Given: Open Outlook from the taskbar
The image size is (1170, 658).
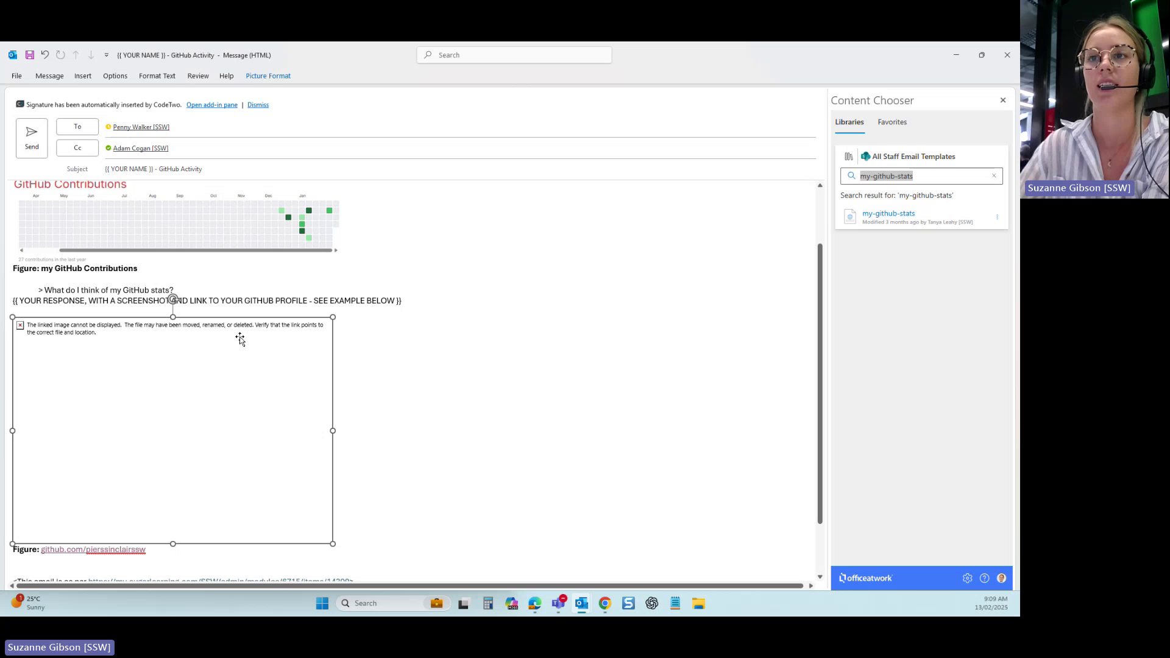Looking at the screenshot, I should pos(582,603).
